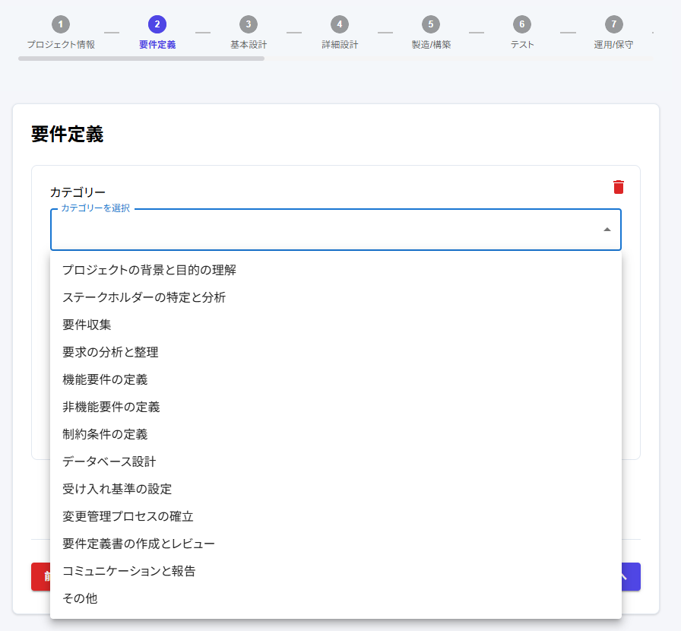Go to step 6 テスト circle
681x631 pixels.
521,24
